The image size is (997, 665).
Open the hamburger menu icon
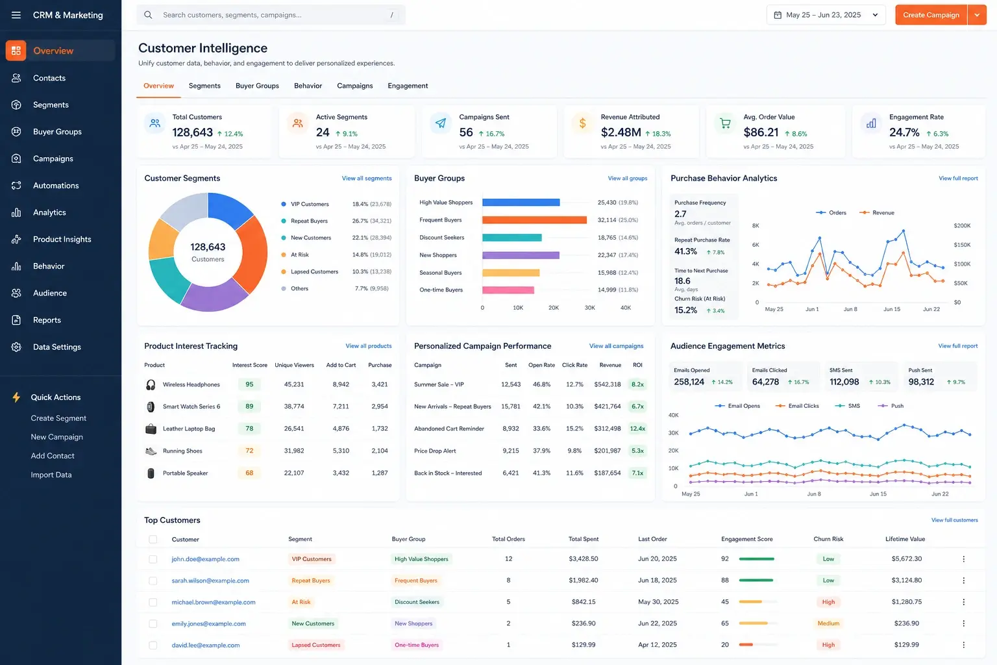(x=16, y=15)
